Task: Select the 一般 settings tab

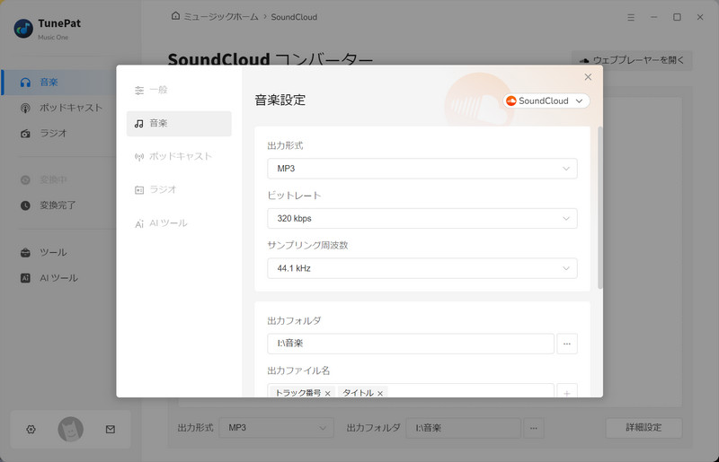Action: [179, 90]
